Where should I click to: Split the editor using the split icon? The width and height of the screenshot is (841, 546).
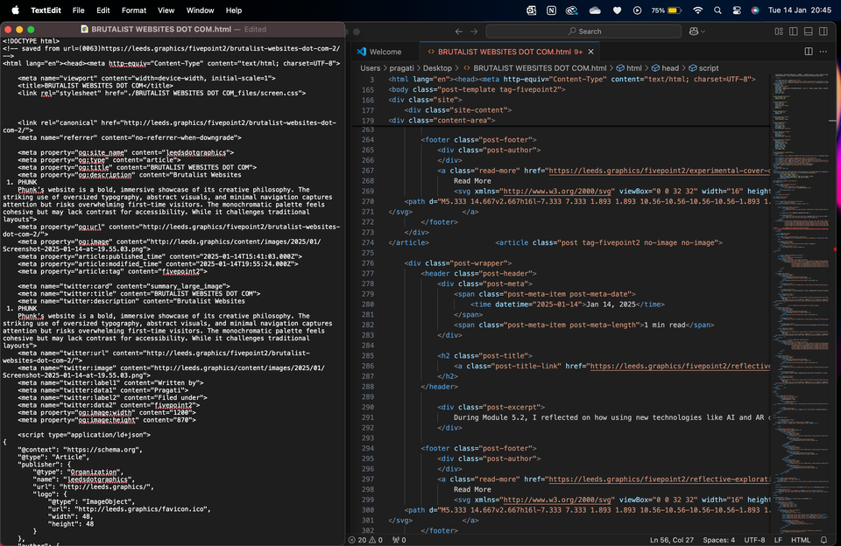coord(809,52)
